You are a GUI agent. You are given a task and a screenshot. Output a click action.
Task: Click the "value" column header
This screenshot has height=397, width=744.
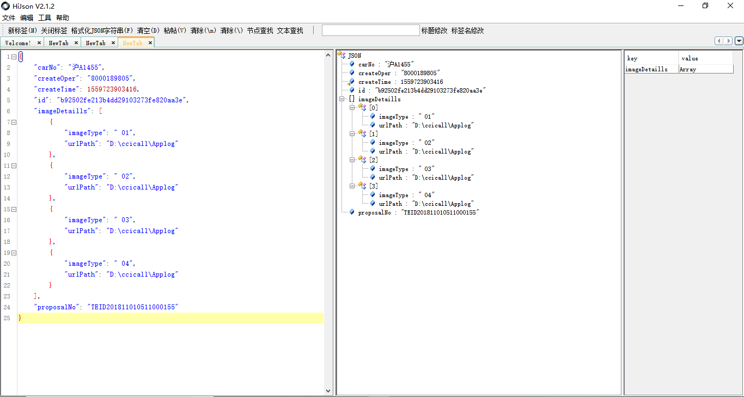coord(706,58)
